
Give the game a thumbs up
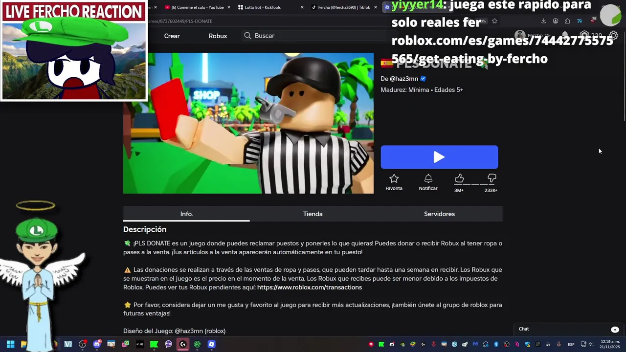click(459, 178)
